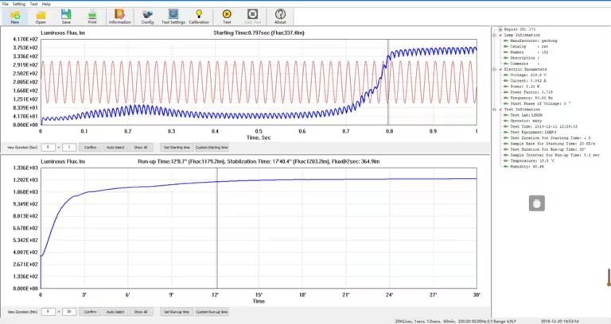
Task: Click Auto Select under the starting time chart
Action: [115, 148]
